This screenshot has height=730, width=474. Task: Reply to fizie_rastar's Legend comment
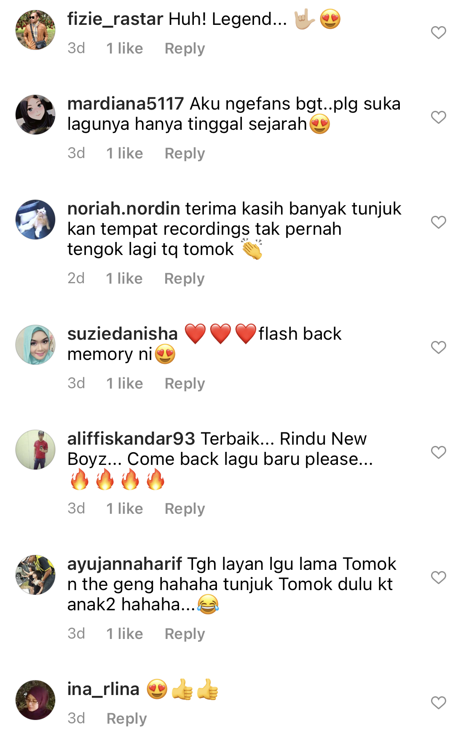pos(185,48)
